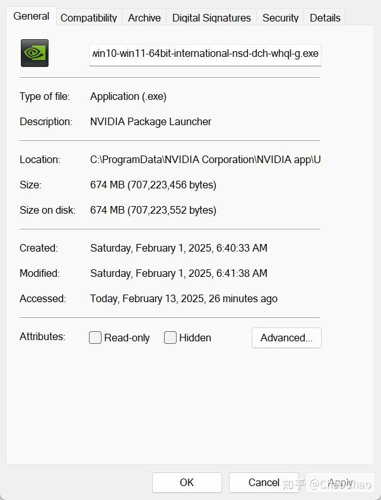Click the Location path text
This screenshot has height=500, width=381.
205,159
